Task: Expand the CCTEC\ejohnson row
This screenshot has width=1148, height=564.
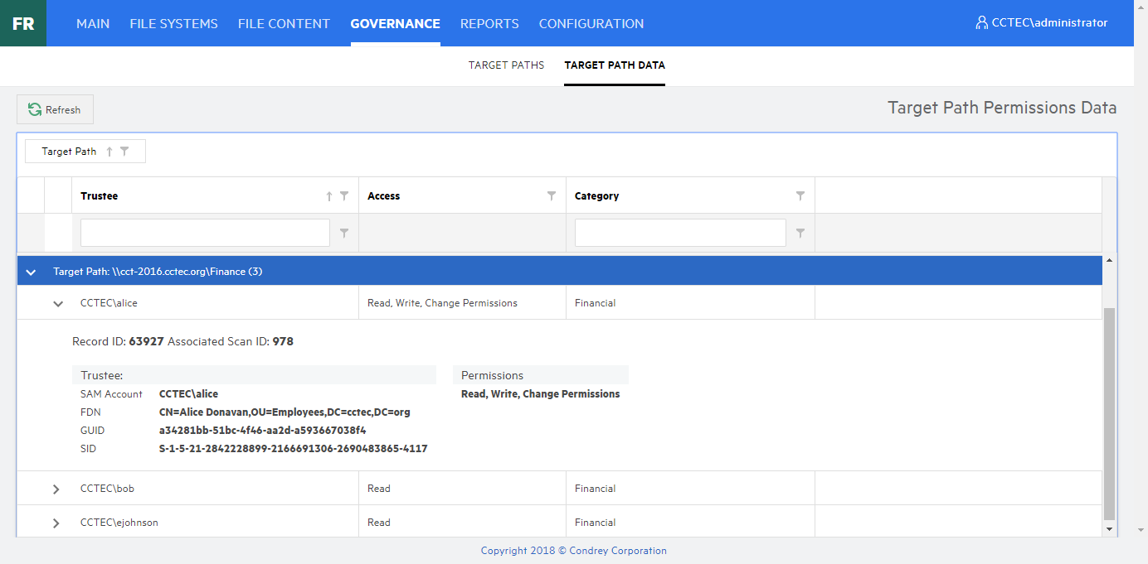Action: pos(56,523)
